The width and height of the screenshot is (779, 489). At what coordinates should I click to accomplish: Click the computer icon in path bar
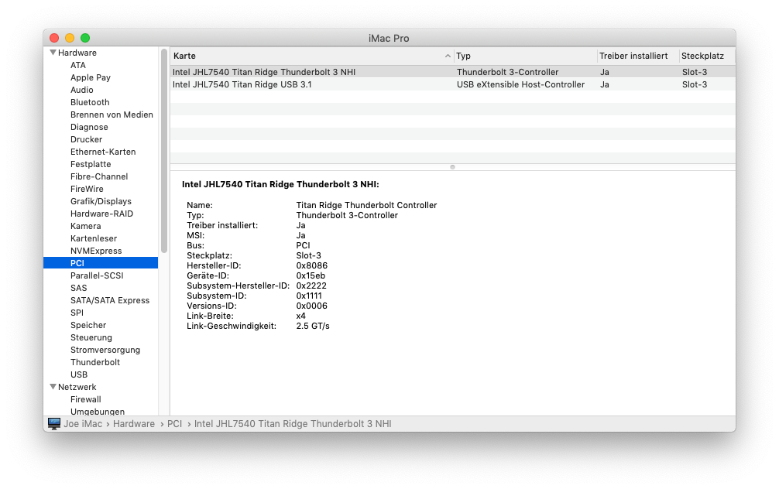54,423
